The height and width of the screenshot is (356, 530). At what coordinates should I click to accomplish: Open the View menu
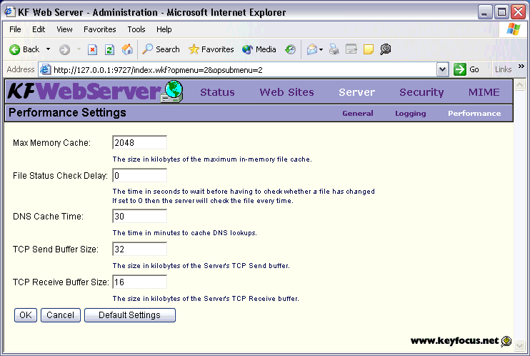(x=64, y=29)
